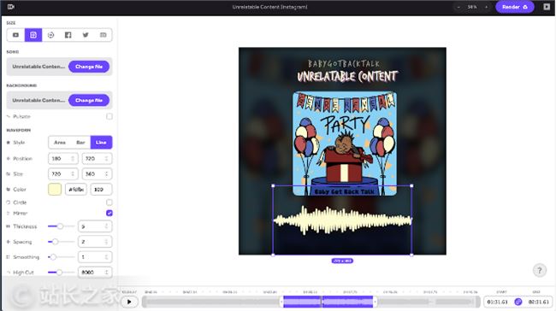Switch waveform style to Bar
Viewport: 556px width, 311px height.
pyautogui.click(x=80, y=143)
